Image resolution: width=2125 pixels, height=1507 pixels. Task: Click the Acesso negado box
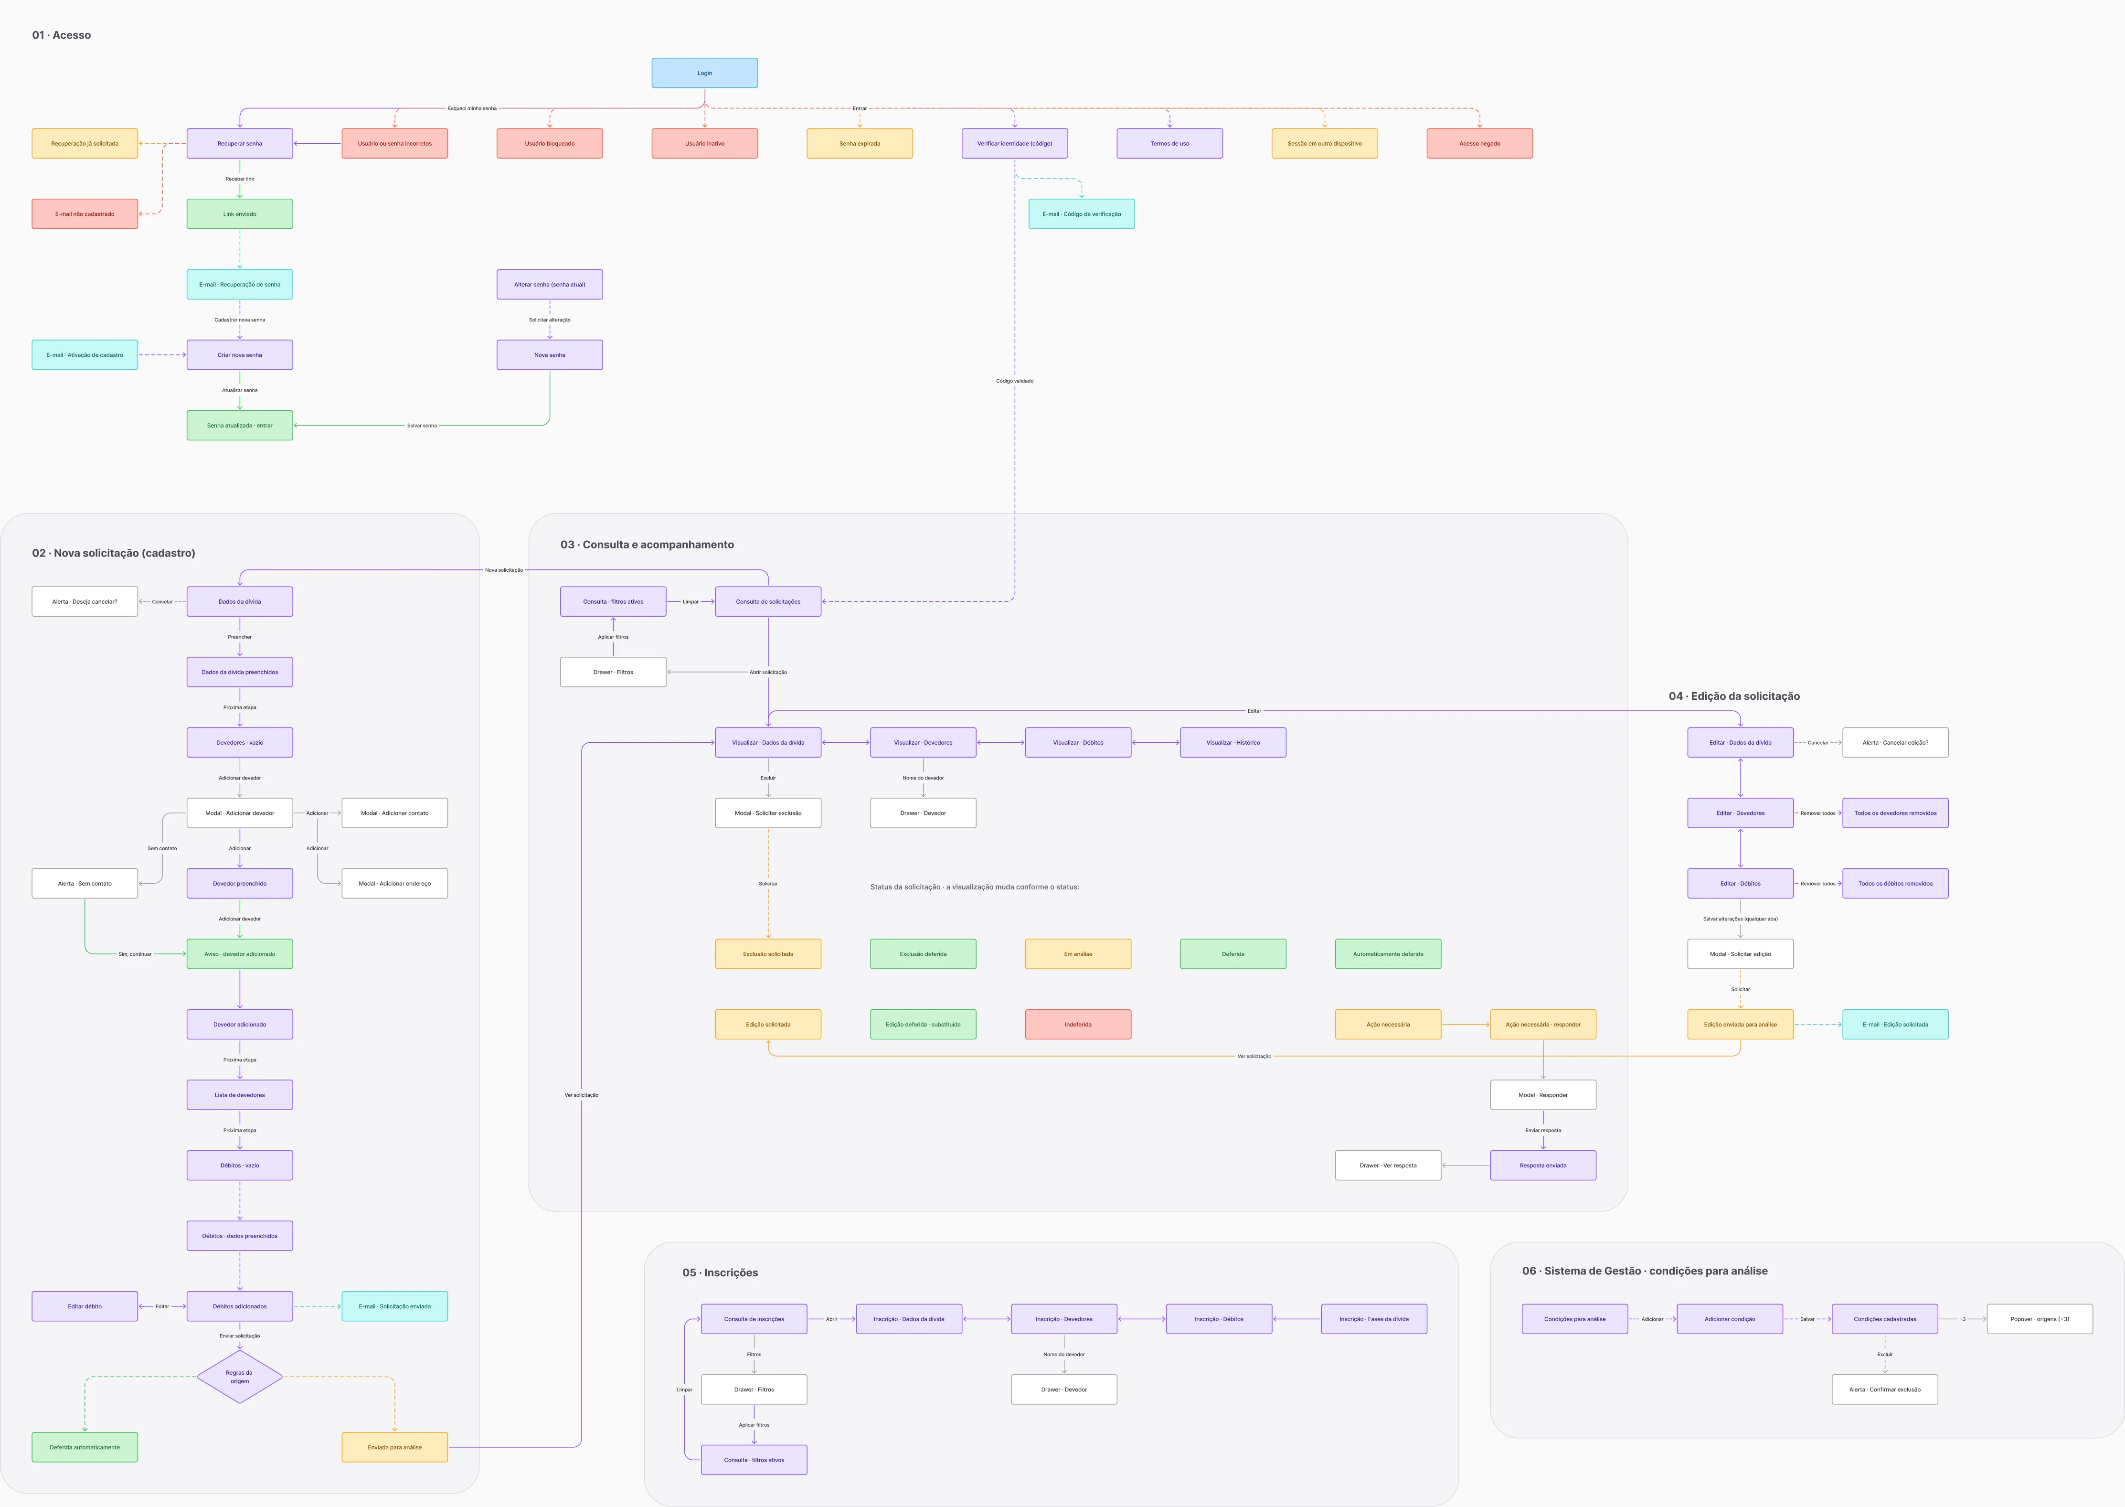point(1479,144)
